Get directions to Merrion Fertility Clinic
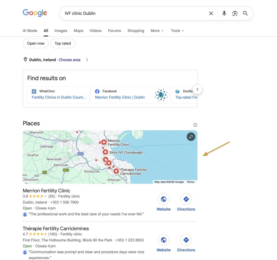Image resolution: width=277 pixels, height=260 pixels. coord(186,199)
